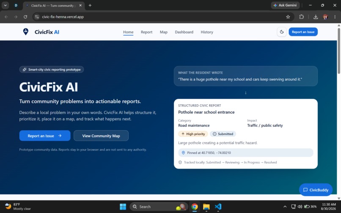Image resolution: width=341 pixels, height=213 pixels.
Task: Open the Dashboard nav link
Action: 184,32
